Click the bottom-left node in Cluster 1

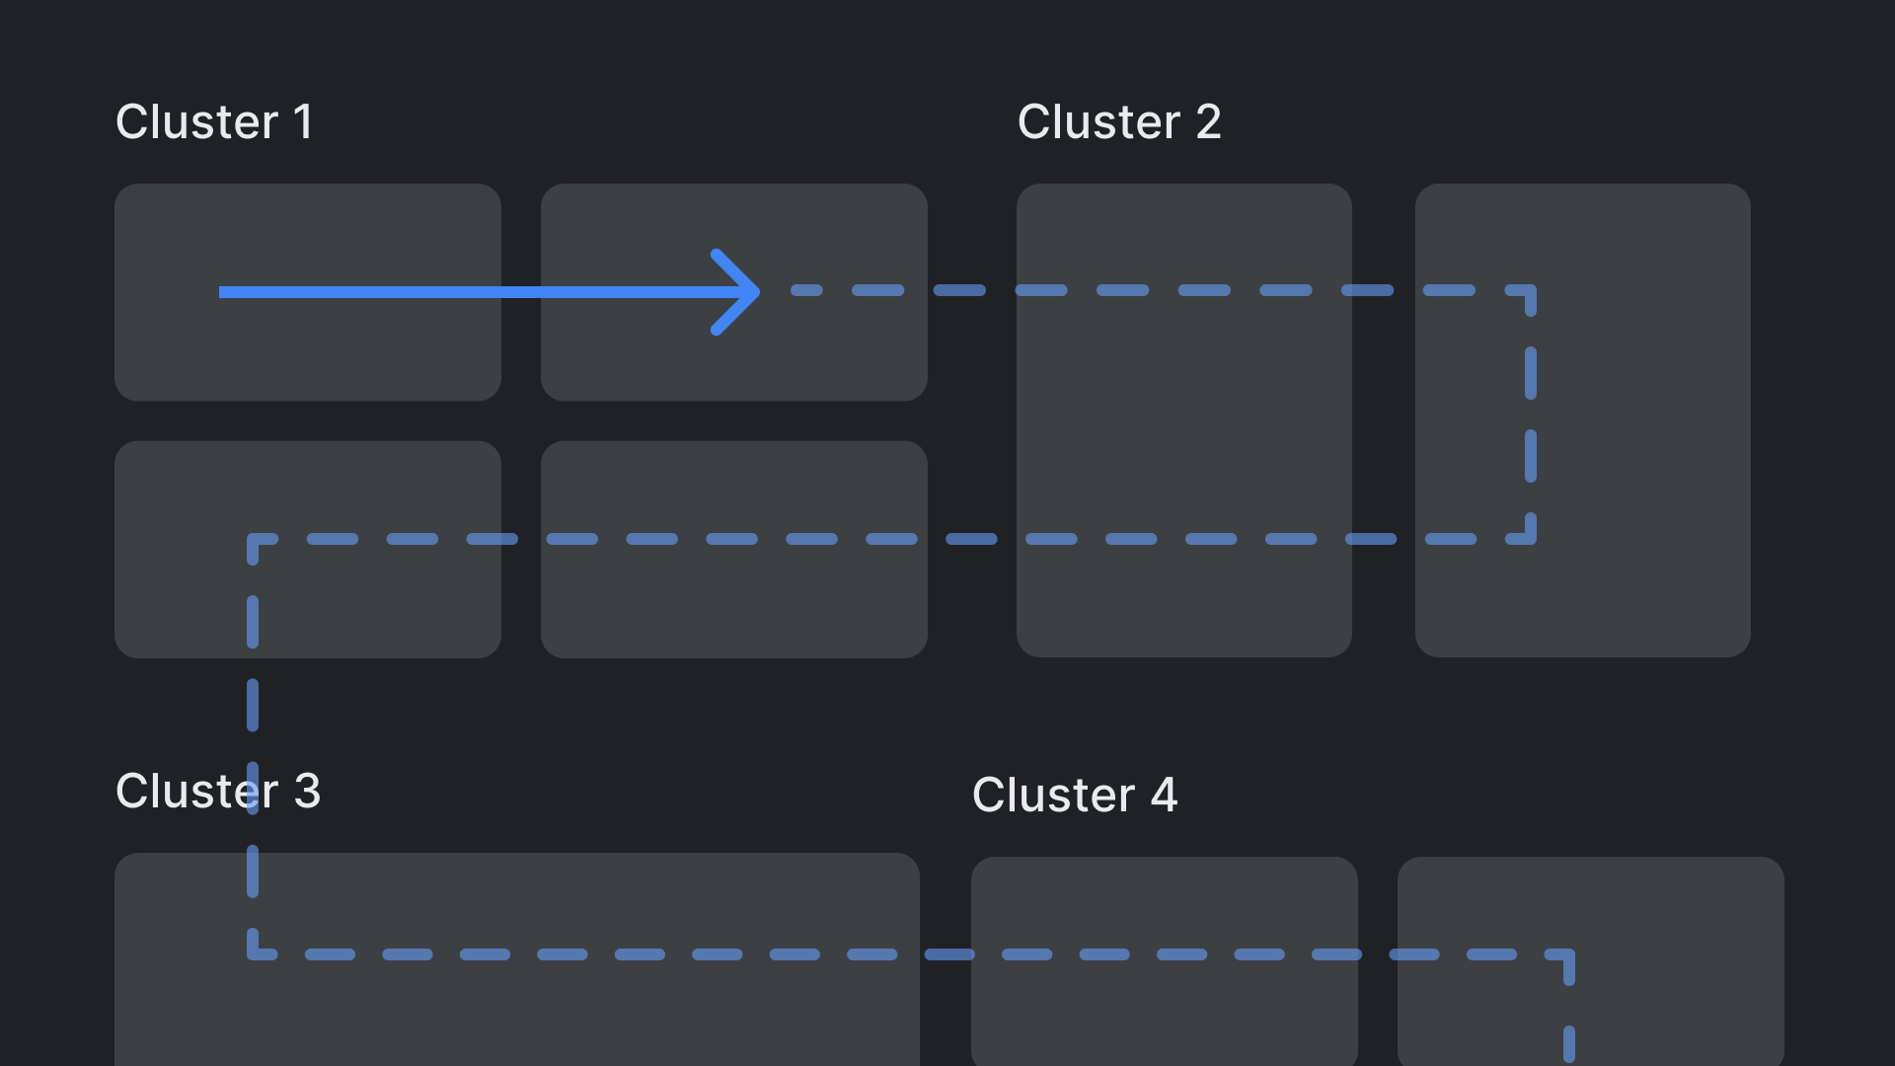[307, 548]
